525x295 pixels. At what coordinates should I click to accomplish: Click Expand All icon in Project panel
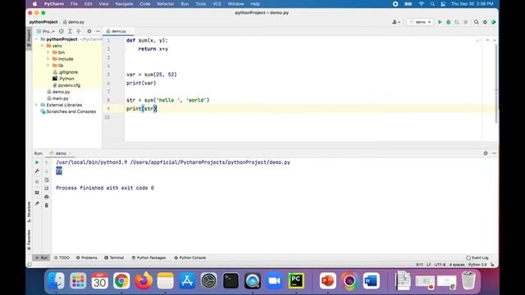pyautogui.click(x=70, y=31)
